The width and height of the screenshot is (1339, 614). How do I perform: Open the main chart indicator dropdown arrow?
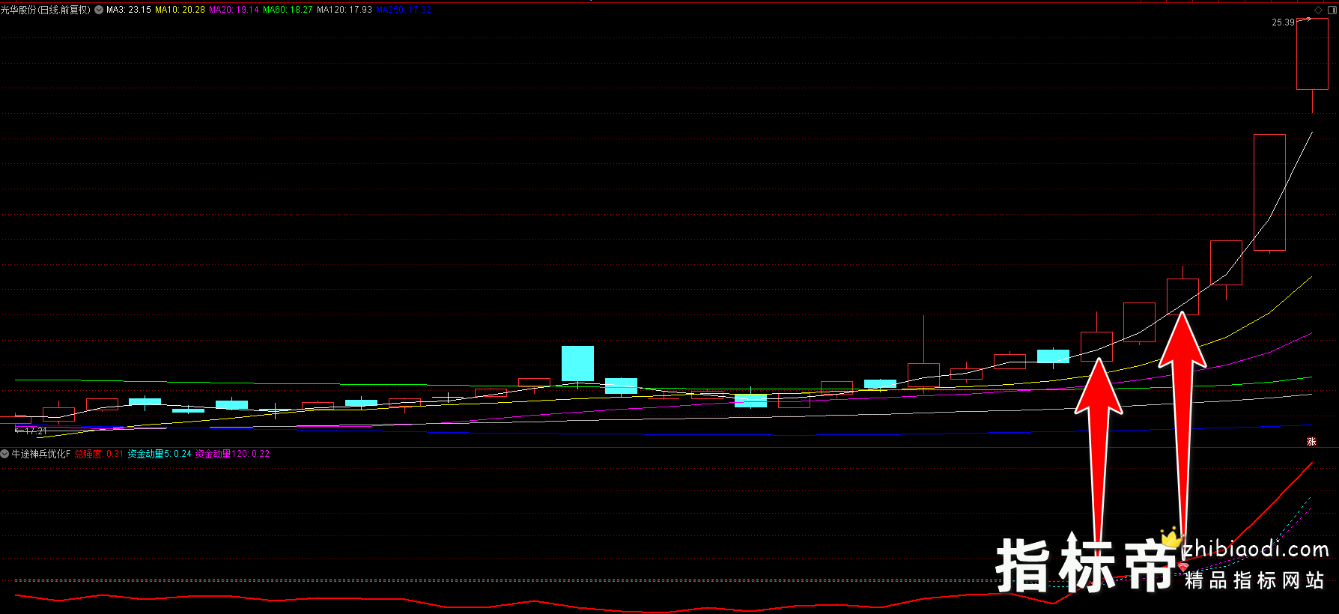pyautogui.click(x=99, y=10)
